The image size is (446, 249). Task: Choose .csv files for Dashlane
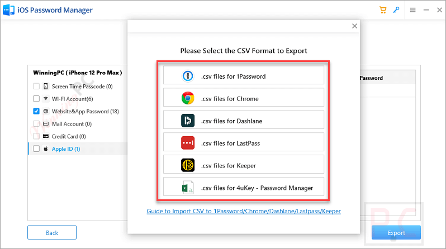(x=244, y=119)
